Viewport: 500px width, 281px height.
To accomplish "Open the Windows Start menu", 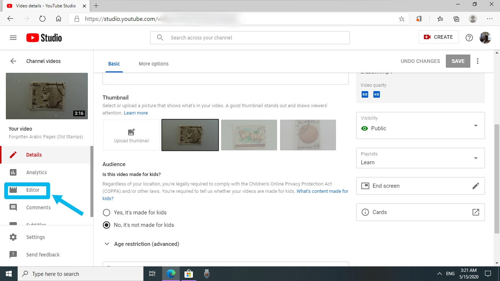I will click(x=9, y=274).
